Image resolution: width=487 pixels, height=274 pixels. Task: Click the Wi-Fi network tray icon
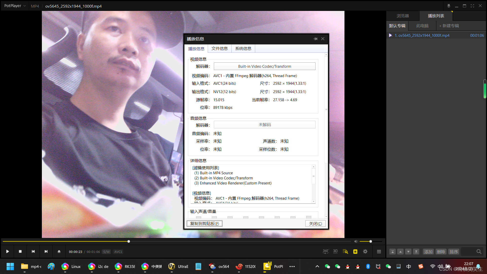pos(432,266)
